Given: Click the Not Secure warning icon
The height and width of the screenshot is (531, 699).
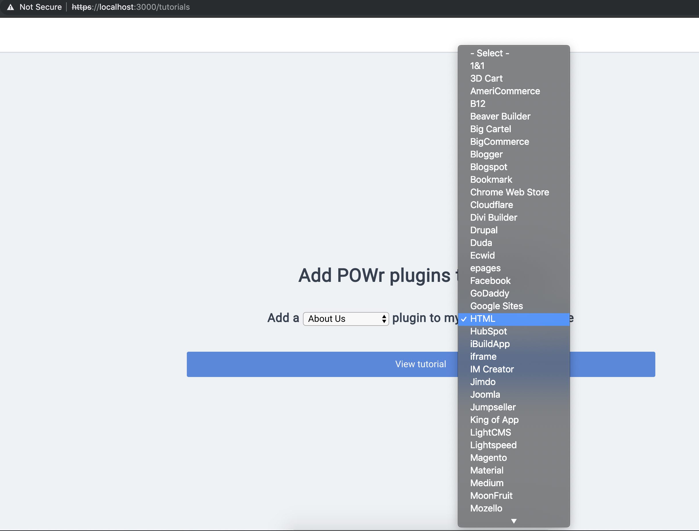Looking at the screenshot, I should 10,7.
